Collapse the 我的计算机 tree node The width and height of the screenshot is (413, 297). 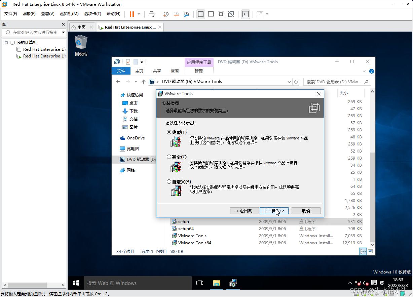click(6, 43)
